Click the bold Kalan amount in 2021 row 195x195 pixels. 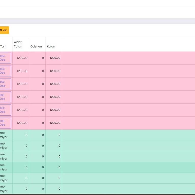(55, 97)
